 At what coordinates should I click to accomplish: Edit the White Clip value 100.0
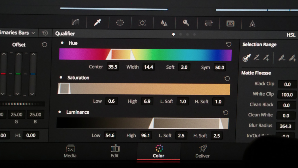pos(287,95)
